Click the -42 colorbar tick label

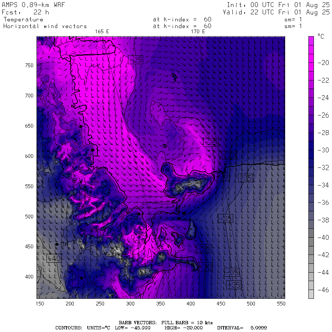pyautogui.click(x=323, y=255)
